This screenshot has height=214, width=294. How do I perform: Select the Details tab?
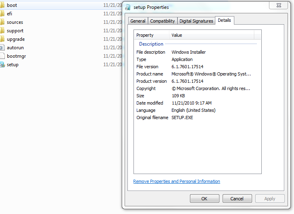point(225,20)
